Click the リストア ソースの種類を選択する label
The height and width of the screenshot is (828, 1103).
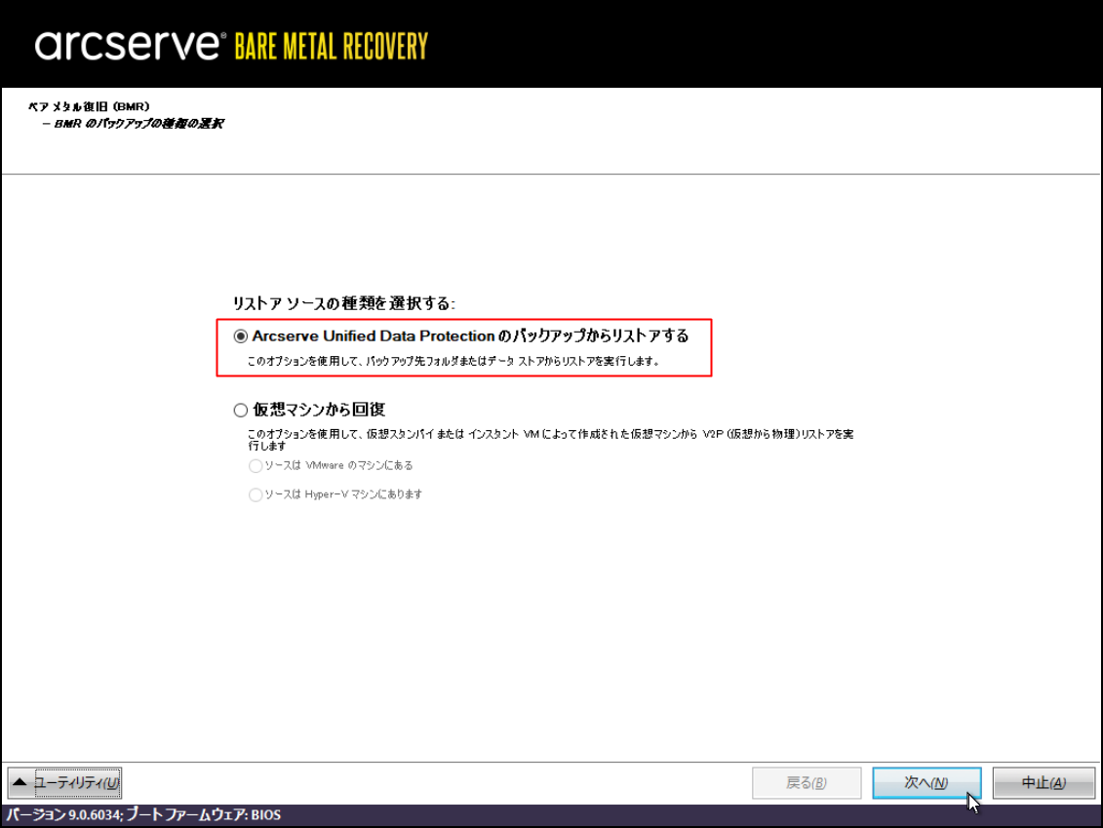[344, 303]
